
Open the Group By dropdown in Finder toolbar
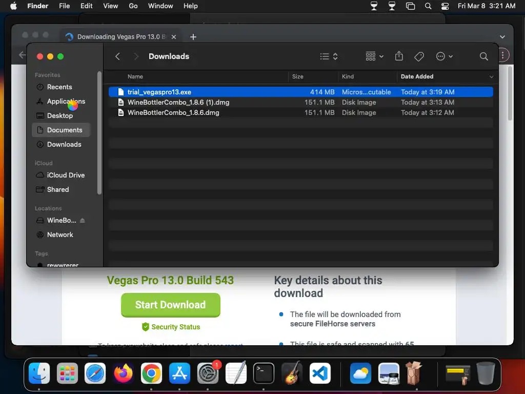[374, 56]
